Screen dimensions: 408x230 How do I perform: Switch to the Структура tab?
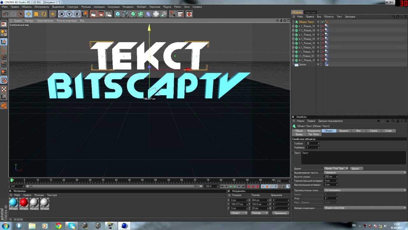point(310,12)
